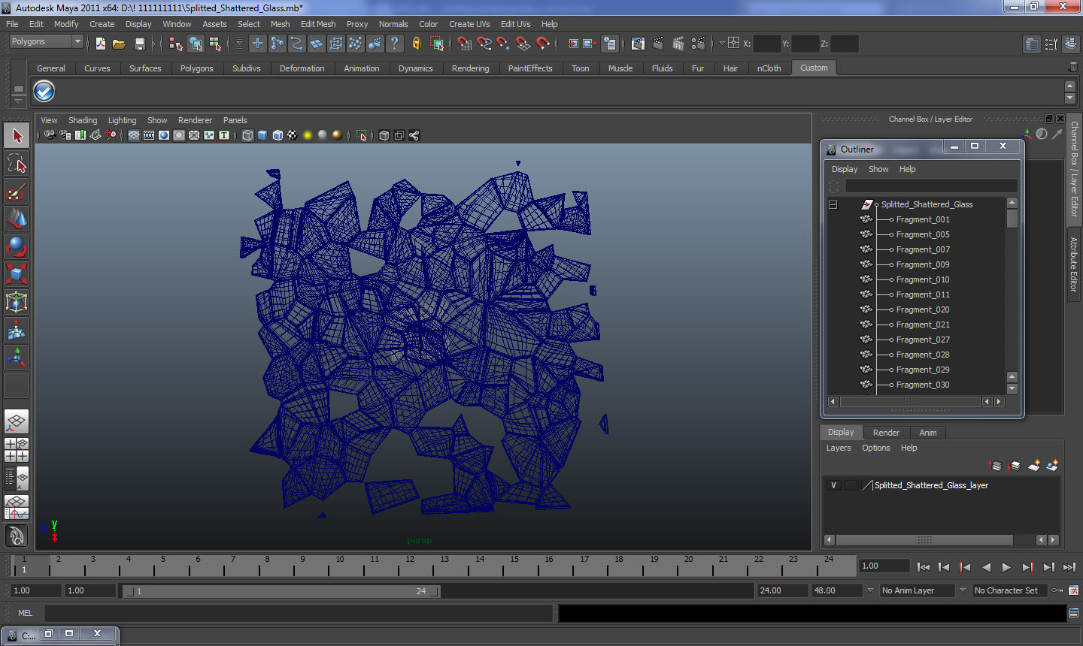Viewport: 1083px width, 646px height.
Task: Toggle display type box of glass layer
Action: [x=851, y=485]
